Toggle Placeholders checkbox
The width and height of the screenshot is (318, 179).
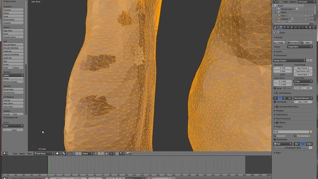tap(275, 139)
